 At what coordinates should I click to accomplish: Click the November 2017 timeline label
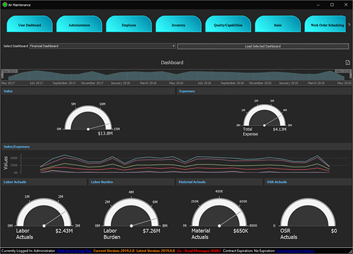click(92, 83)
